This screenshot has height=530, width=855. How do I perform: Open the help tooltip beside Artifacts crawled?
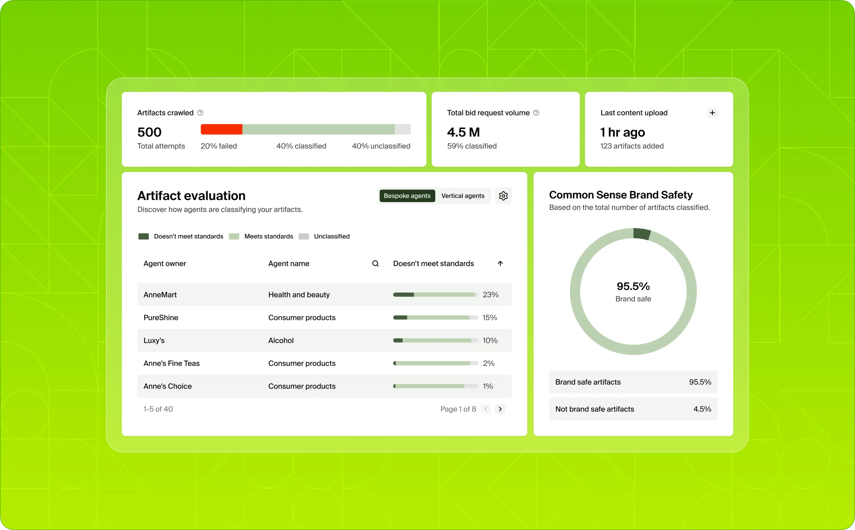tap(201, 113)
